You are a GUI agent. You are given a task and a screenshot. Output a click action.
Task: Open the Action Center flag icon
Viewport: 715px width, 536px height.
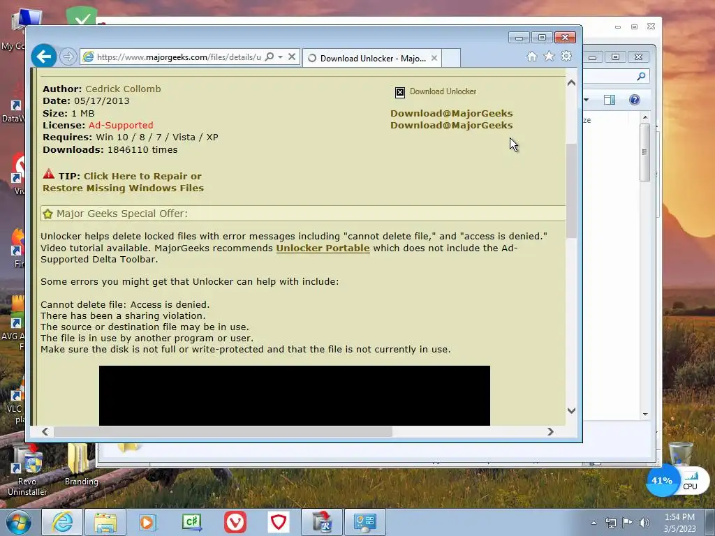coord(628,523)
